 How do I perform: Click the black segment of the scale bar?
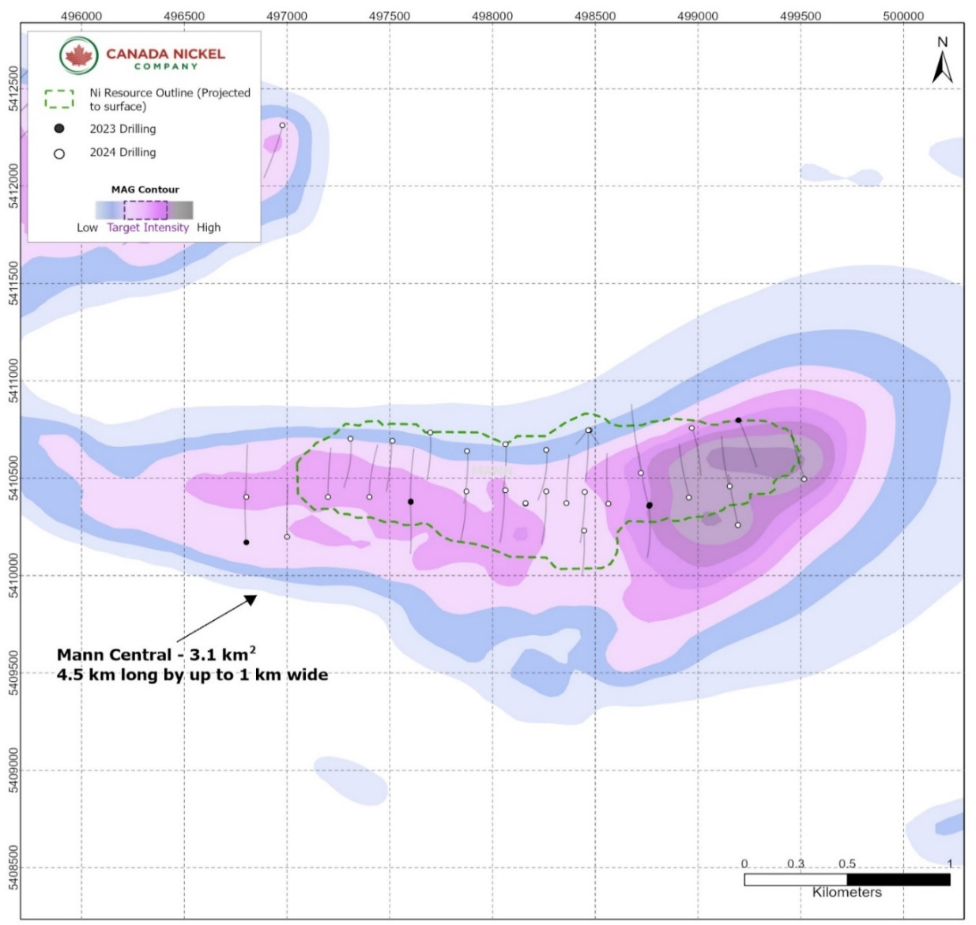pyautogui.click(x=899, y=879)
